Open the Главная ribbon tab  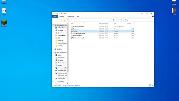click(62, 17)
